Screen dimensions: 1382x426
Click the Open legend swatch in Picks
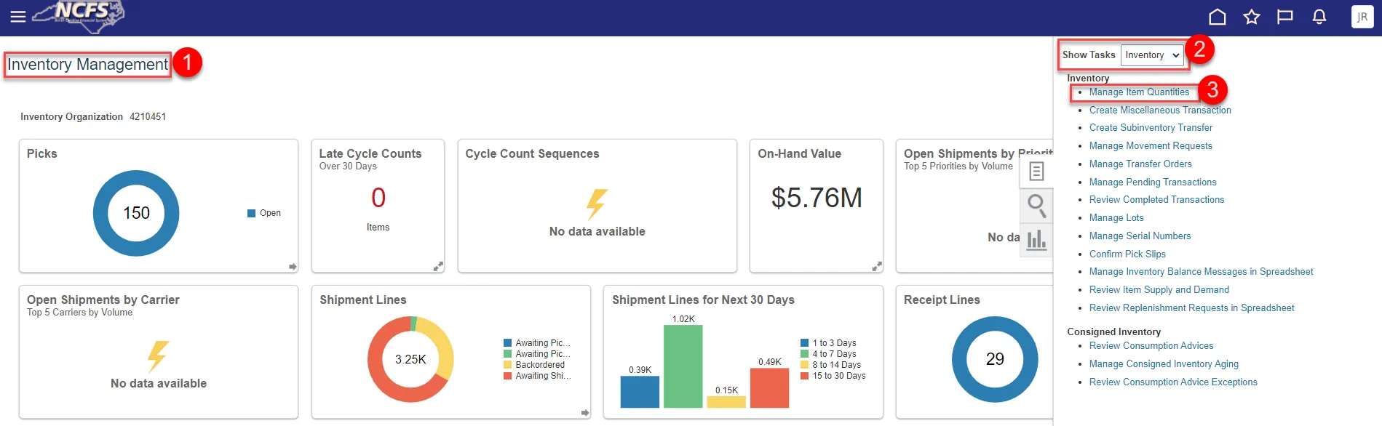coord(252,213)
